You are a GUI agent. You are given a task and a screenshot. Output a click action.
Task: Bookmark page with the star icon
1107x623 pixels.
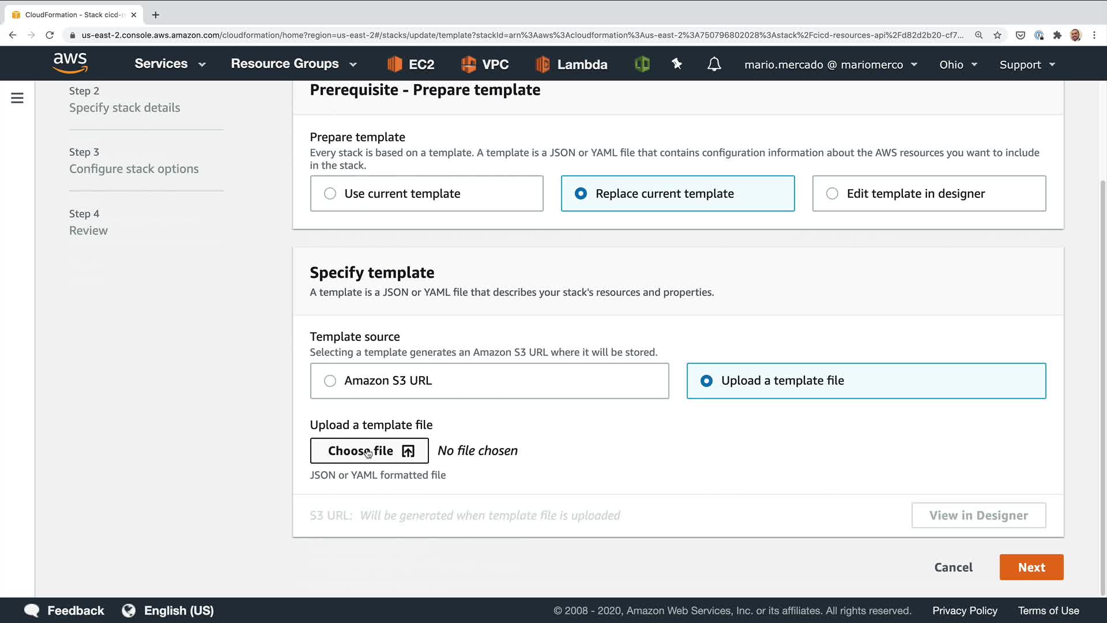[x=997, y=35]
